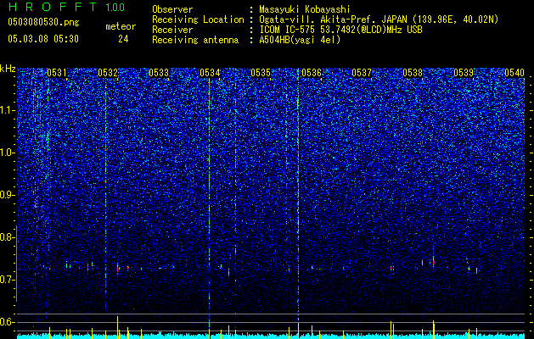Select the file name 0503080530.png

(43, 22)
